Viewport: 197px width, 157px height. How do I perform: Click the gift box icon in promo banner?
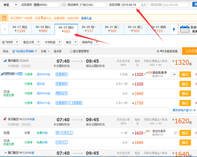(4, 18)
